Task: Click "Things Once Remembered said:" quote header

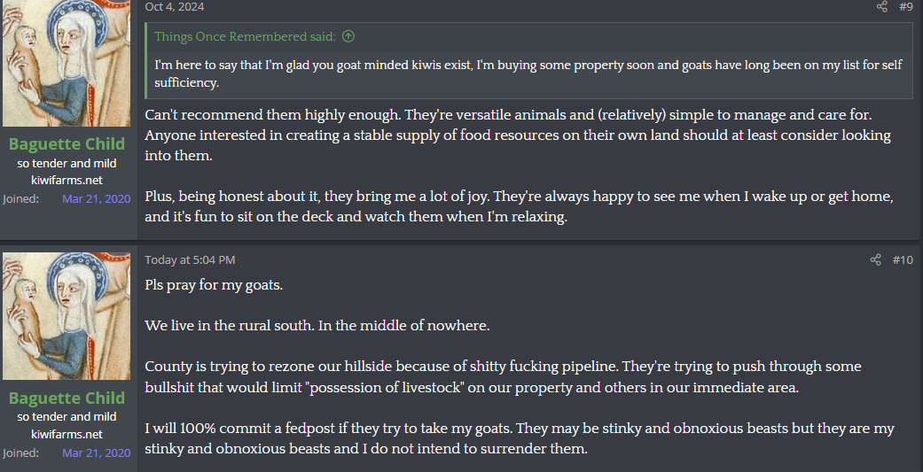Action: pos(245,36)
